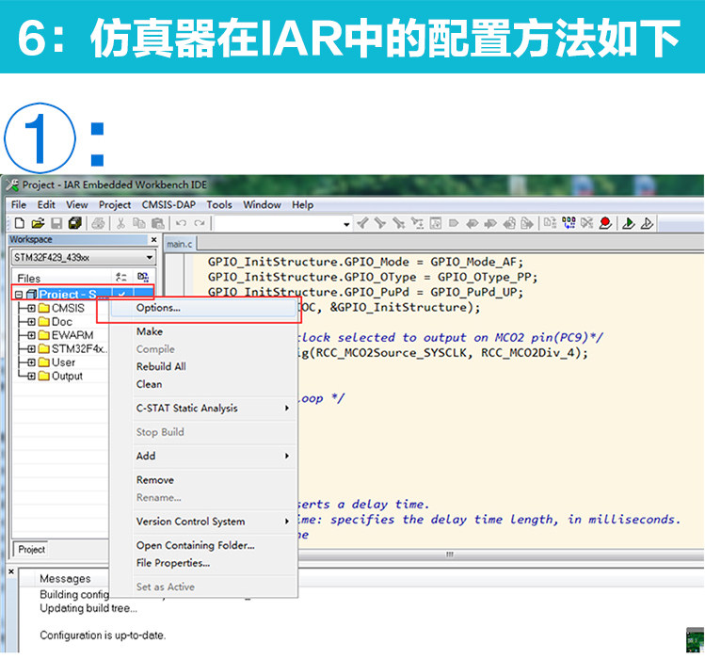Open C-STAT Static Analysis submenu

[x=203, y=408]
